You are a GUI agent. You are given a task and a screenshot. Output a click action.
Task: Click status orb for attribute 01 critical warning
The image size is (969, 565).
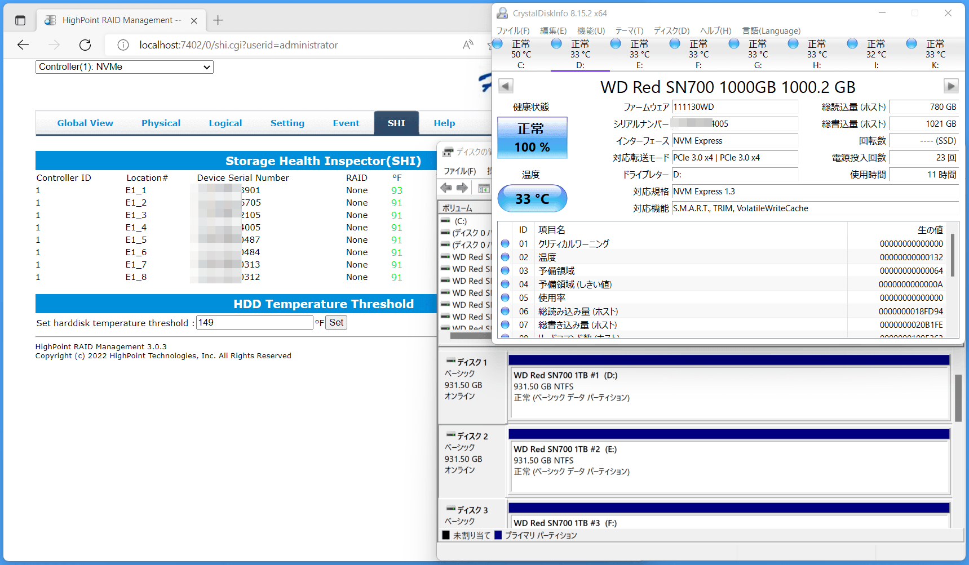click(x=505, y=244)
